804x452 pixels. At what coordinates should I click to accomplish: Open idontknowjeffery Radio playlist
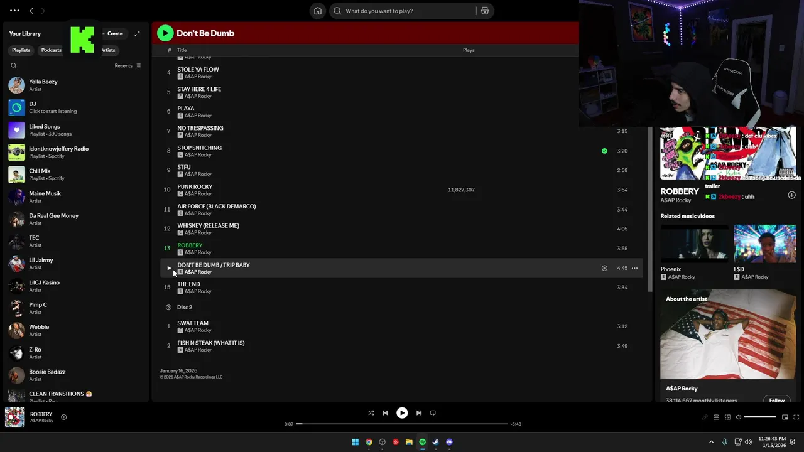pos(75,152)
